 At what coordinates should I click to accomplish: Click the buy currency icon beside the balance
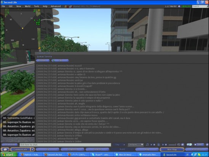point(179,6)
